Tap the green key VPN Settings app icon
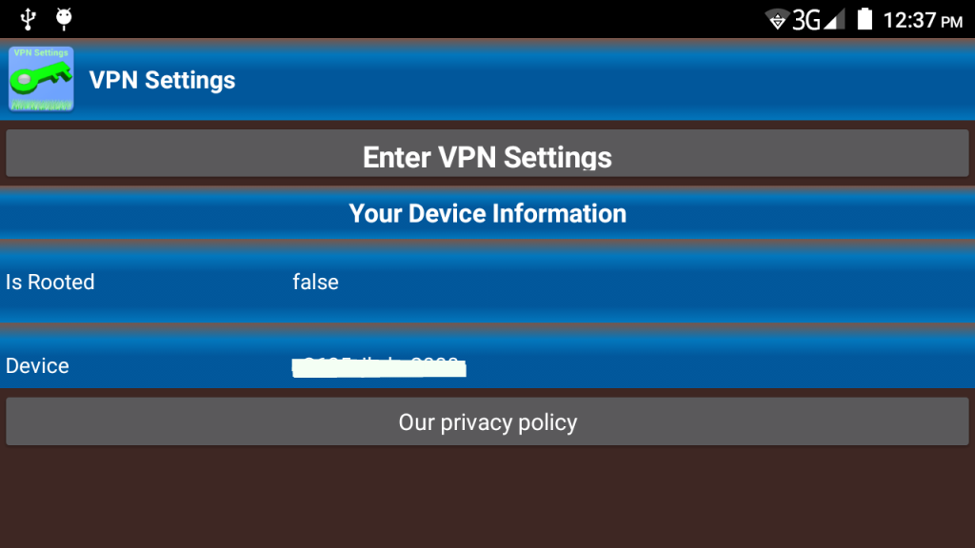The image size is (975, 548). click(41, 79)
